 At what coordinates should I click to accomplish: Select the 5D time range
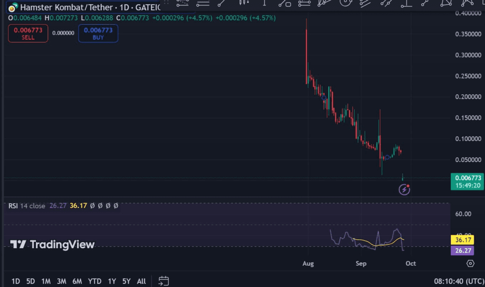(x=30, y=281)
